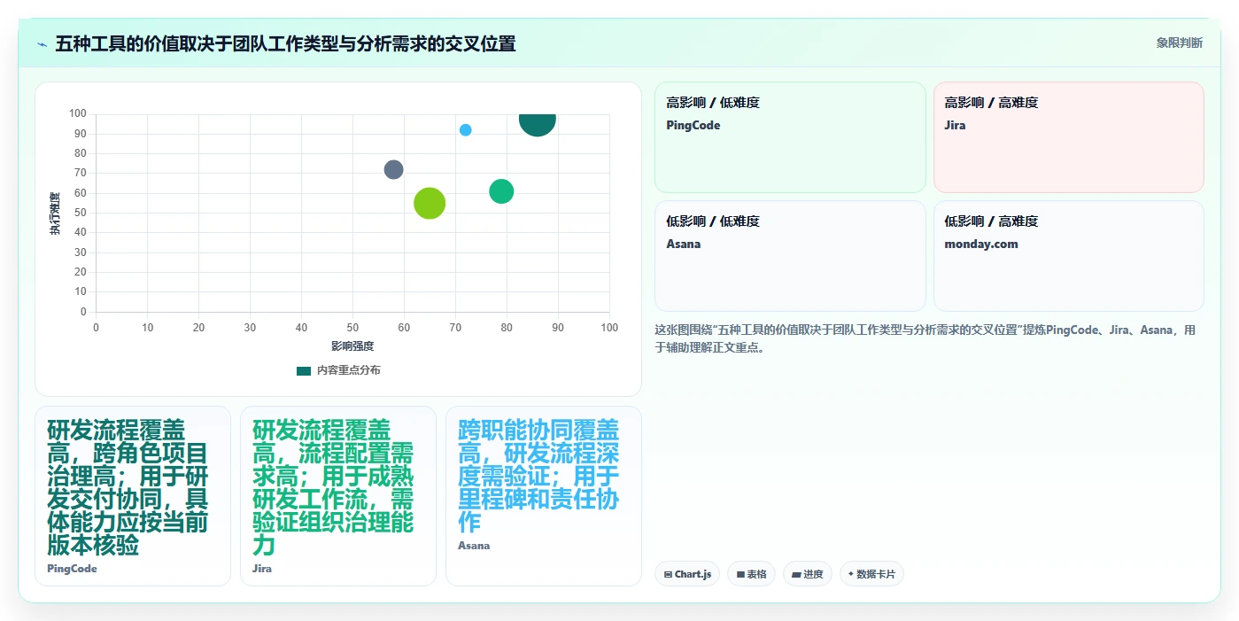Click the slate gray bubble
The image size is (1239, 621).
tap(393, 169)
